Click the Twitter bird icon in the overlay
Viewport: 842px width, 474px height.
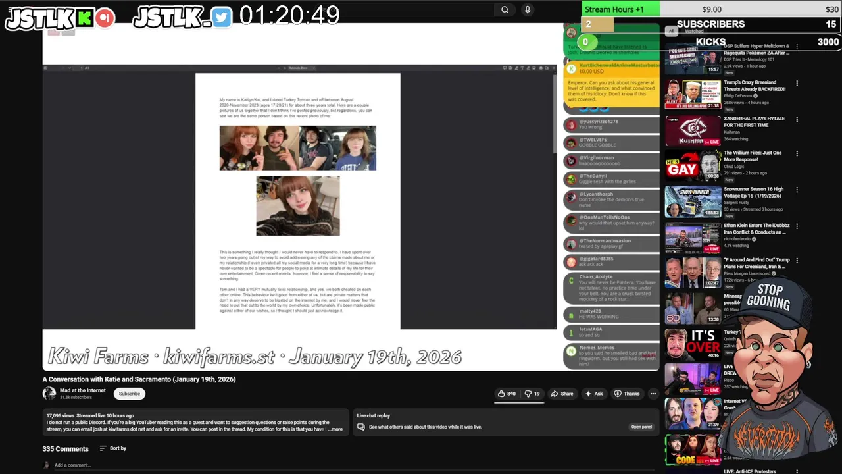click(222, 18)
